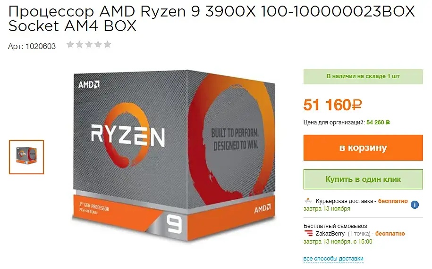Click the main Ryzen 9 product image
Image resolution: width=432 pixels, height=269 pixels.
(174, 155)
